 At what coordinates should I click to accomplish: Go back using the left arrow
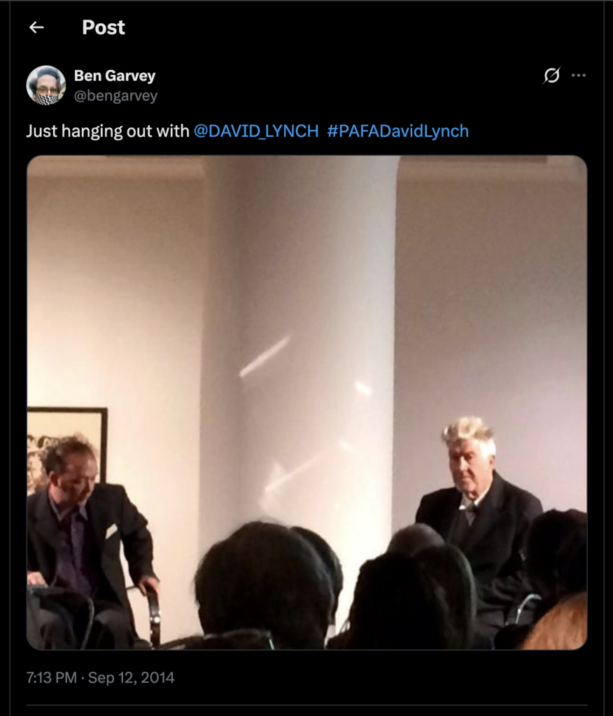pos(36,27)
